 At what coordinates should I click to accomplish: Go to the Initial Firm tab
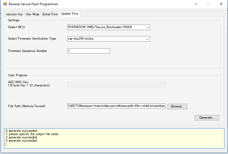tap(50, 14)
